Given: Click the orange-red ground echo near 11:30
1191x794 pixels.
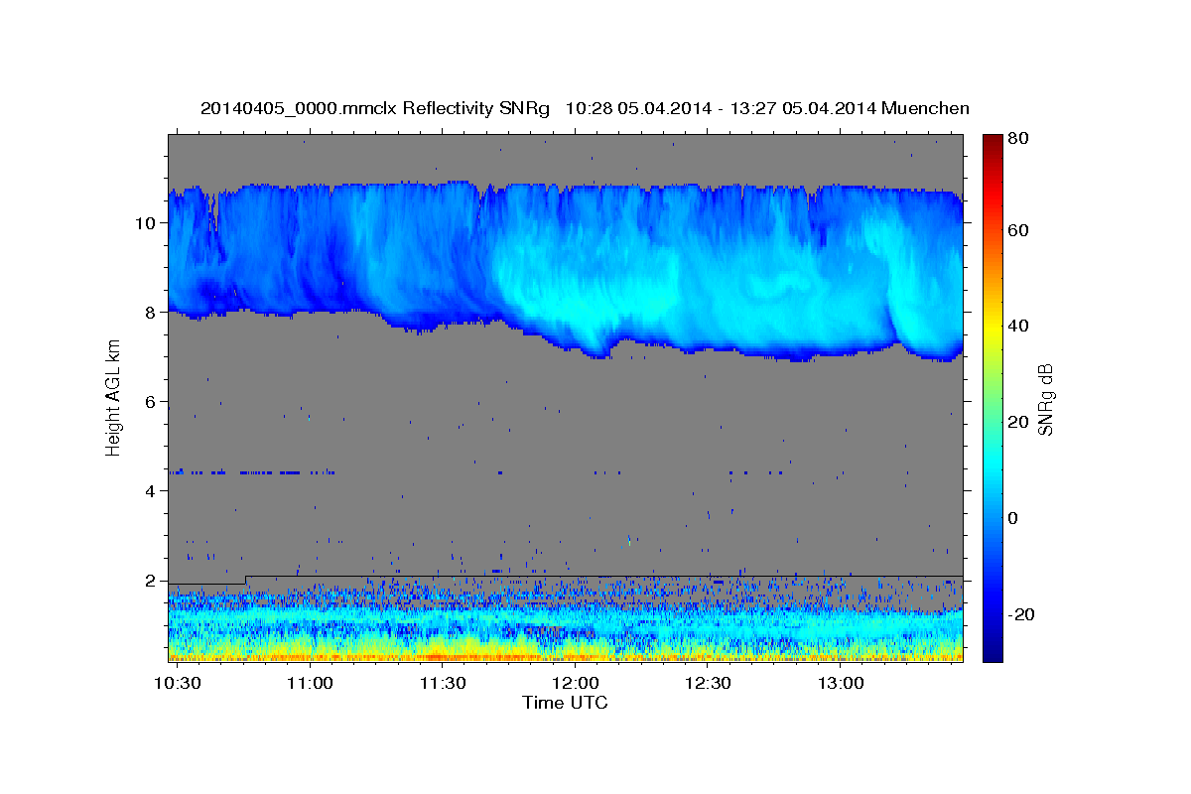Looking at the screenshot, I should [x=447, y=656].
